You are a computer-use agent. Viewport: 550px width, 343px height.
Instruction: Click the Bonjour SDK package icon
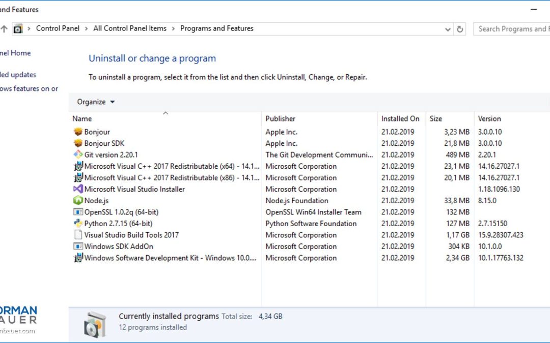(78, 143)
